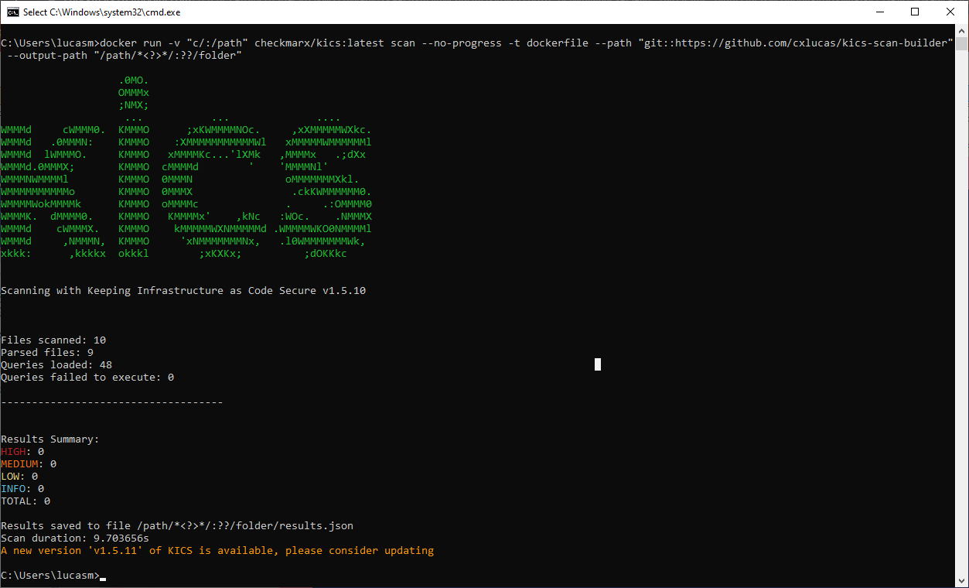
Task: Click the 'Parsed files: 9' line
Action: (x=47, y=352)
